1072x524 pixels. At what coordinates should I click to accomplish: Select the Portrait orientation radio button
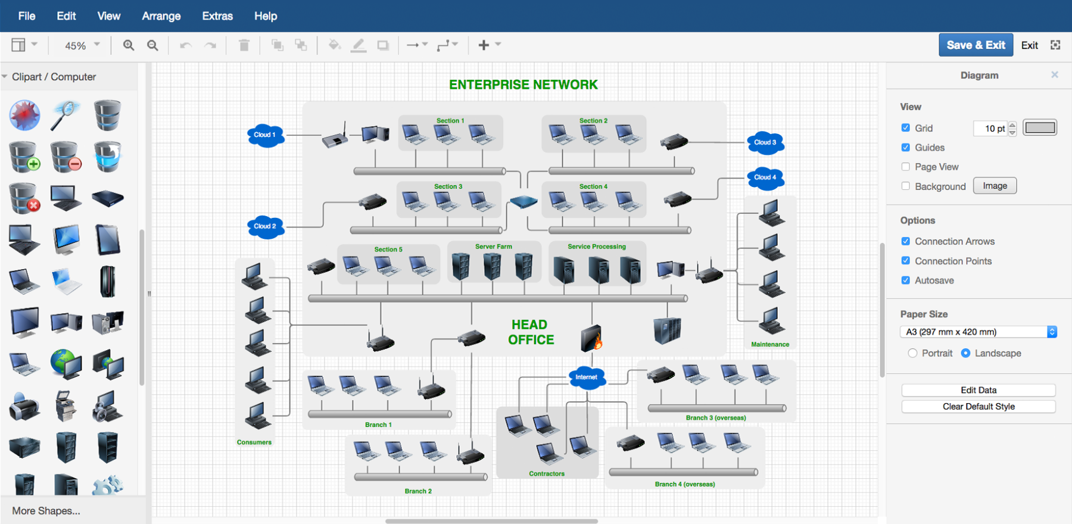click(x=912, y=353)
